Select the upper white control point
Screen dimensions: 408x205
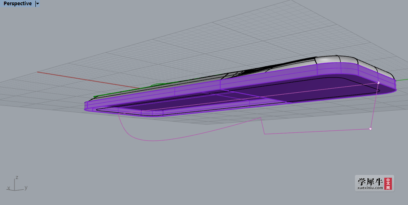click(x=378, y=83)
